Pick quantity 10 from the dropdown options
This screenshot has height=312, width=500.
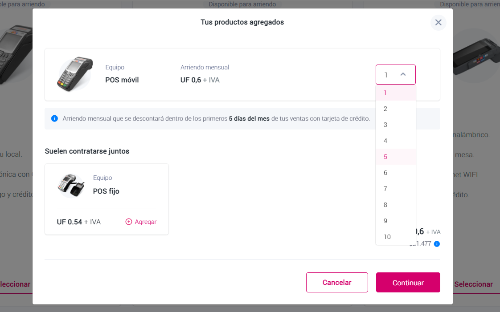[x=396, y=237]
